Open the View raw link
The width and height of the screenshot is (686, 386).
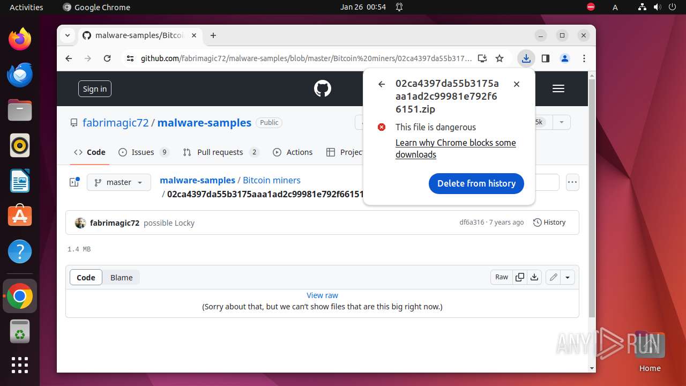(322, 295)
